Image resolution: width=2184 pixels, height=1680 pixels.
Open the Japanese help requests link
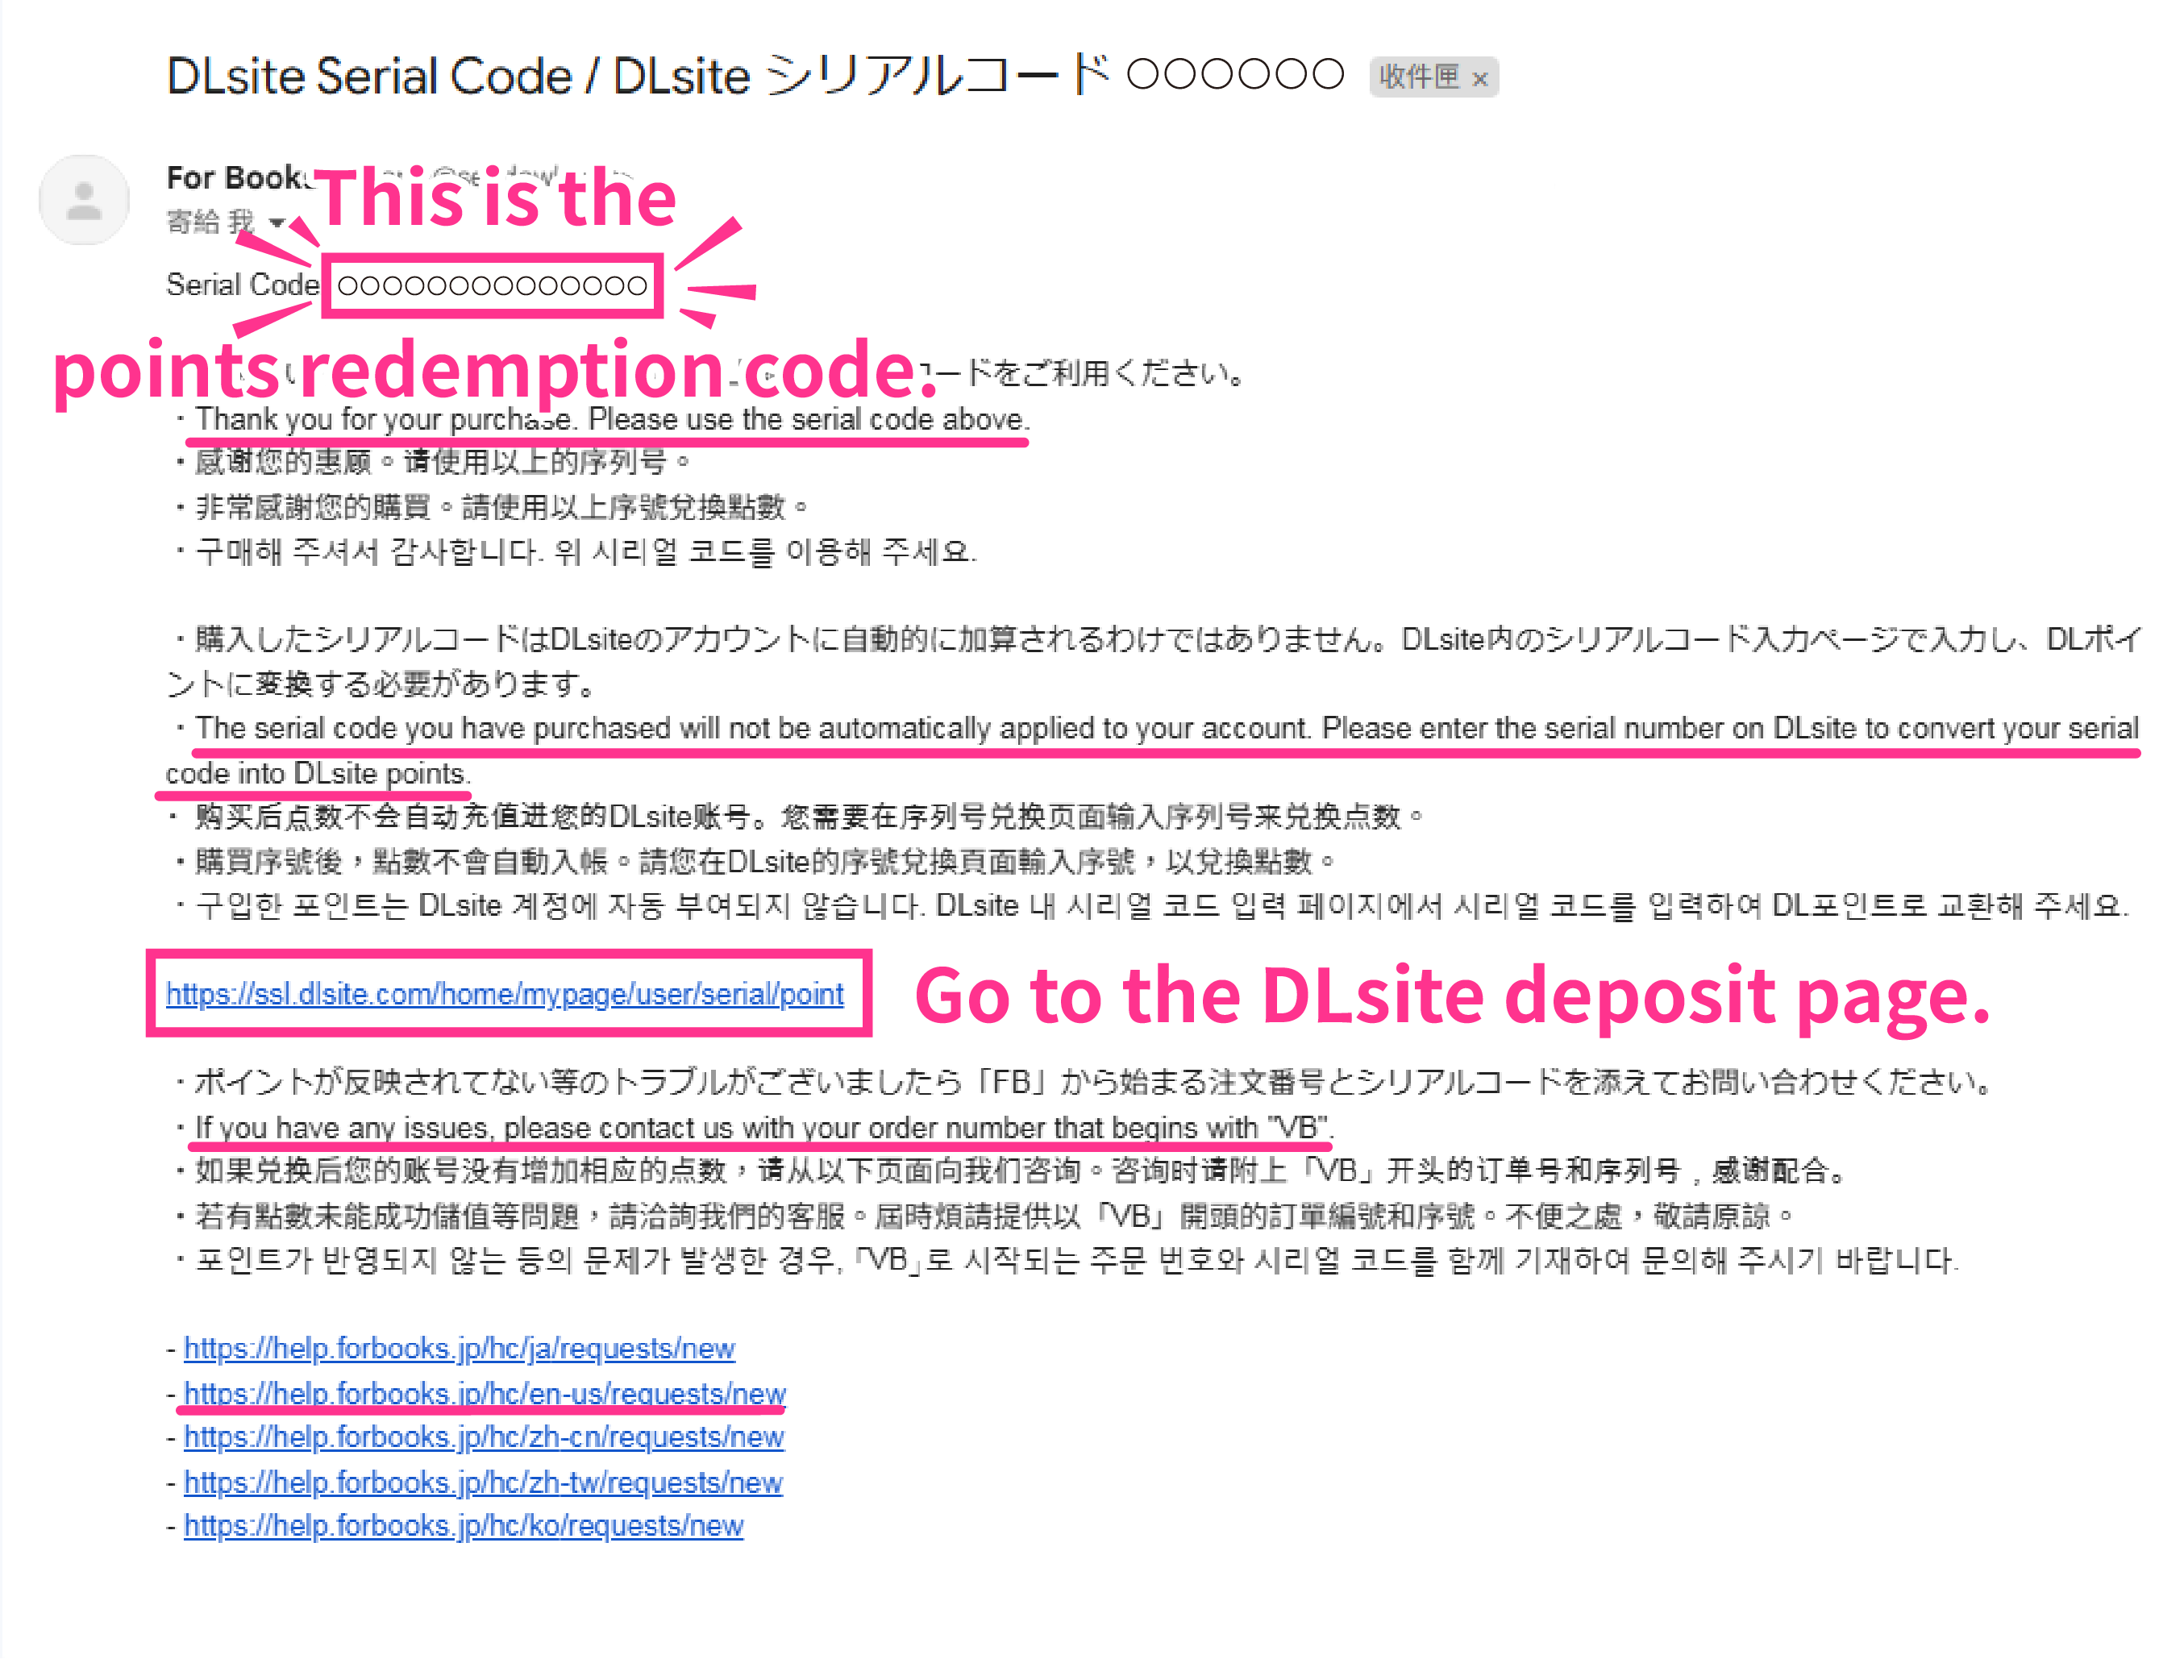(459, 1348)
